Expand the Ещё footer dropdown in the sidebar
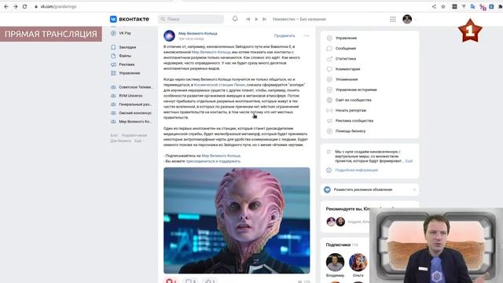This screenshot has height=283, width=503. coord(139,141)
